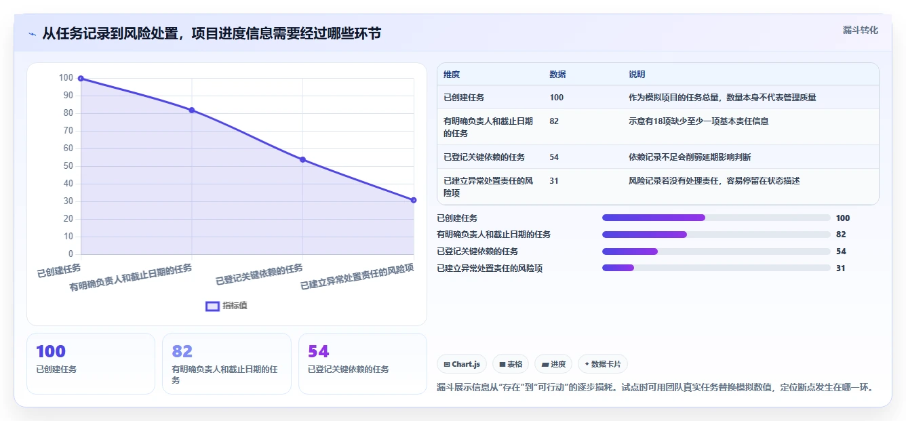Viewport: 906px width, 421px height.
Task: Click the x-axis label 已建立异常处置责任的风险项
Action: point(357,277)
